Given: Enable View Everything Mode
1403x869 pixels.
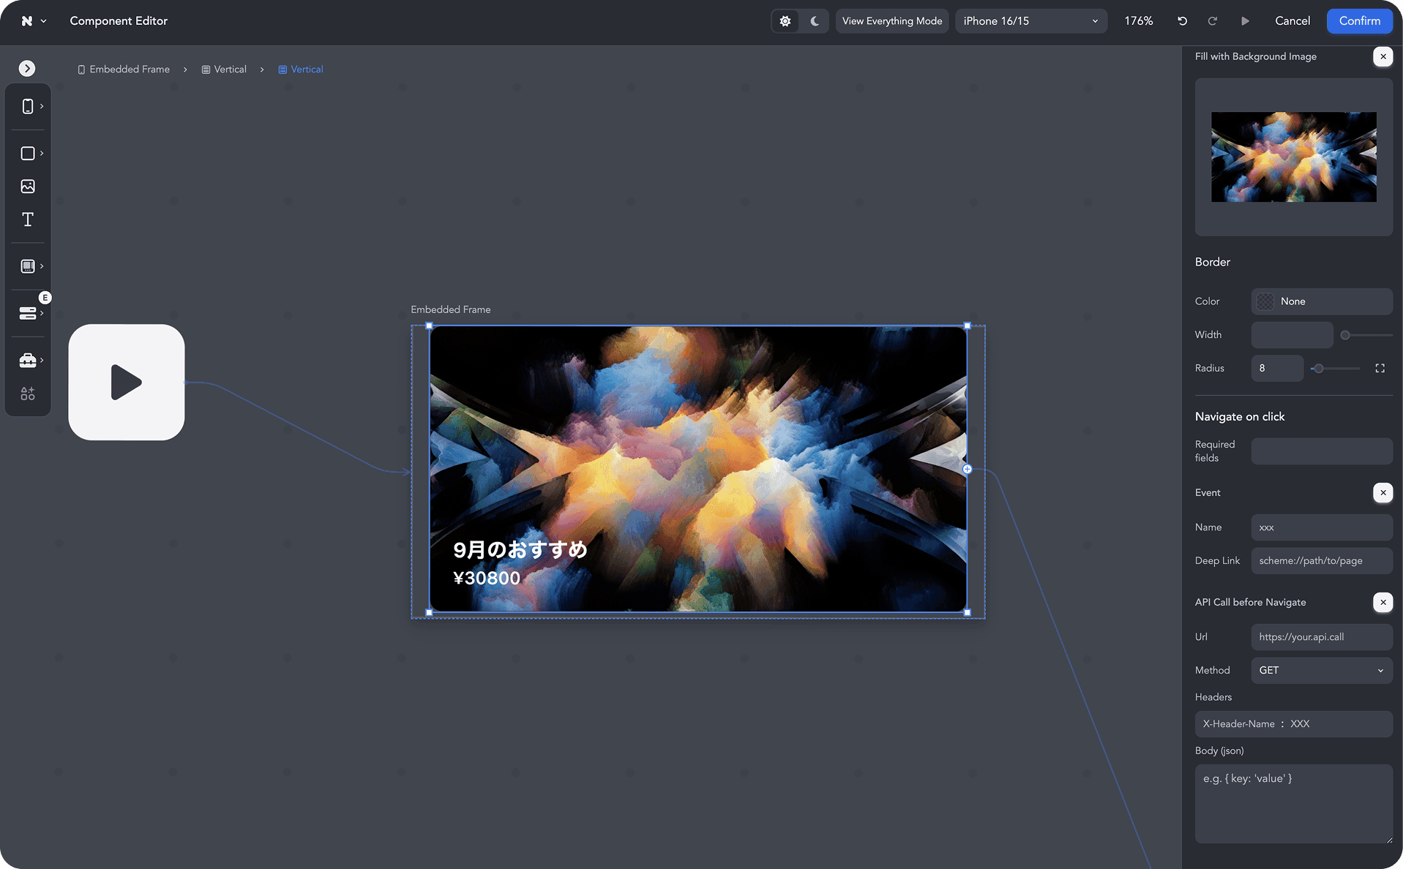Looking at the screenshot, I should 891,20.
